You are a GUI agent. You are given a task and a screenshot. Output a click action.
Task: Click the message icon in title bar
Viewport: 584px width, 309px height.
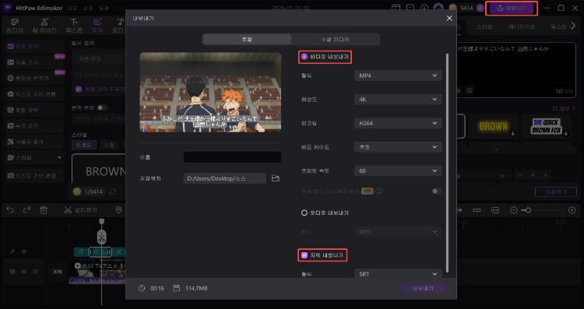410,8
